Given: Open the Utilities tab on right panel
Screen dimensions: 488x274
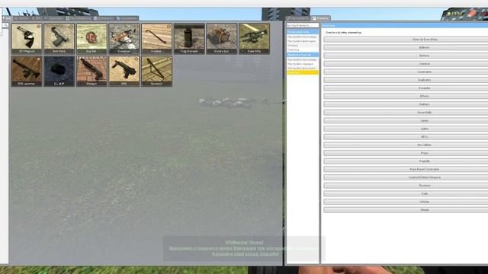Looking at the screenshot, I should tap(321, 18).
